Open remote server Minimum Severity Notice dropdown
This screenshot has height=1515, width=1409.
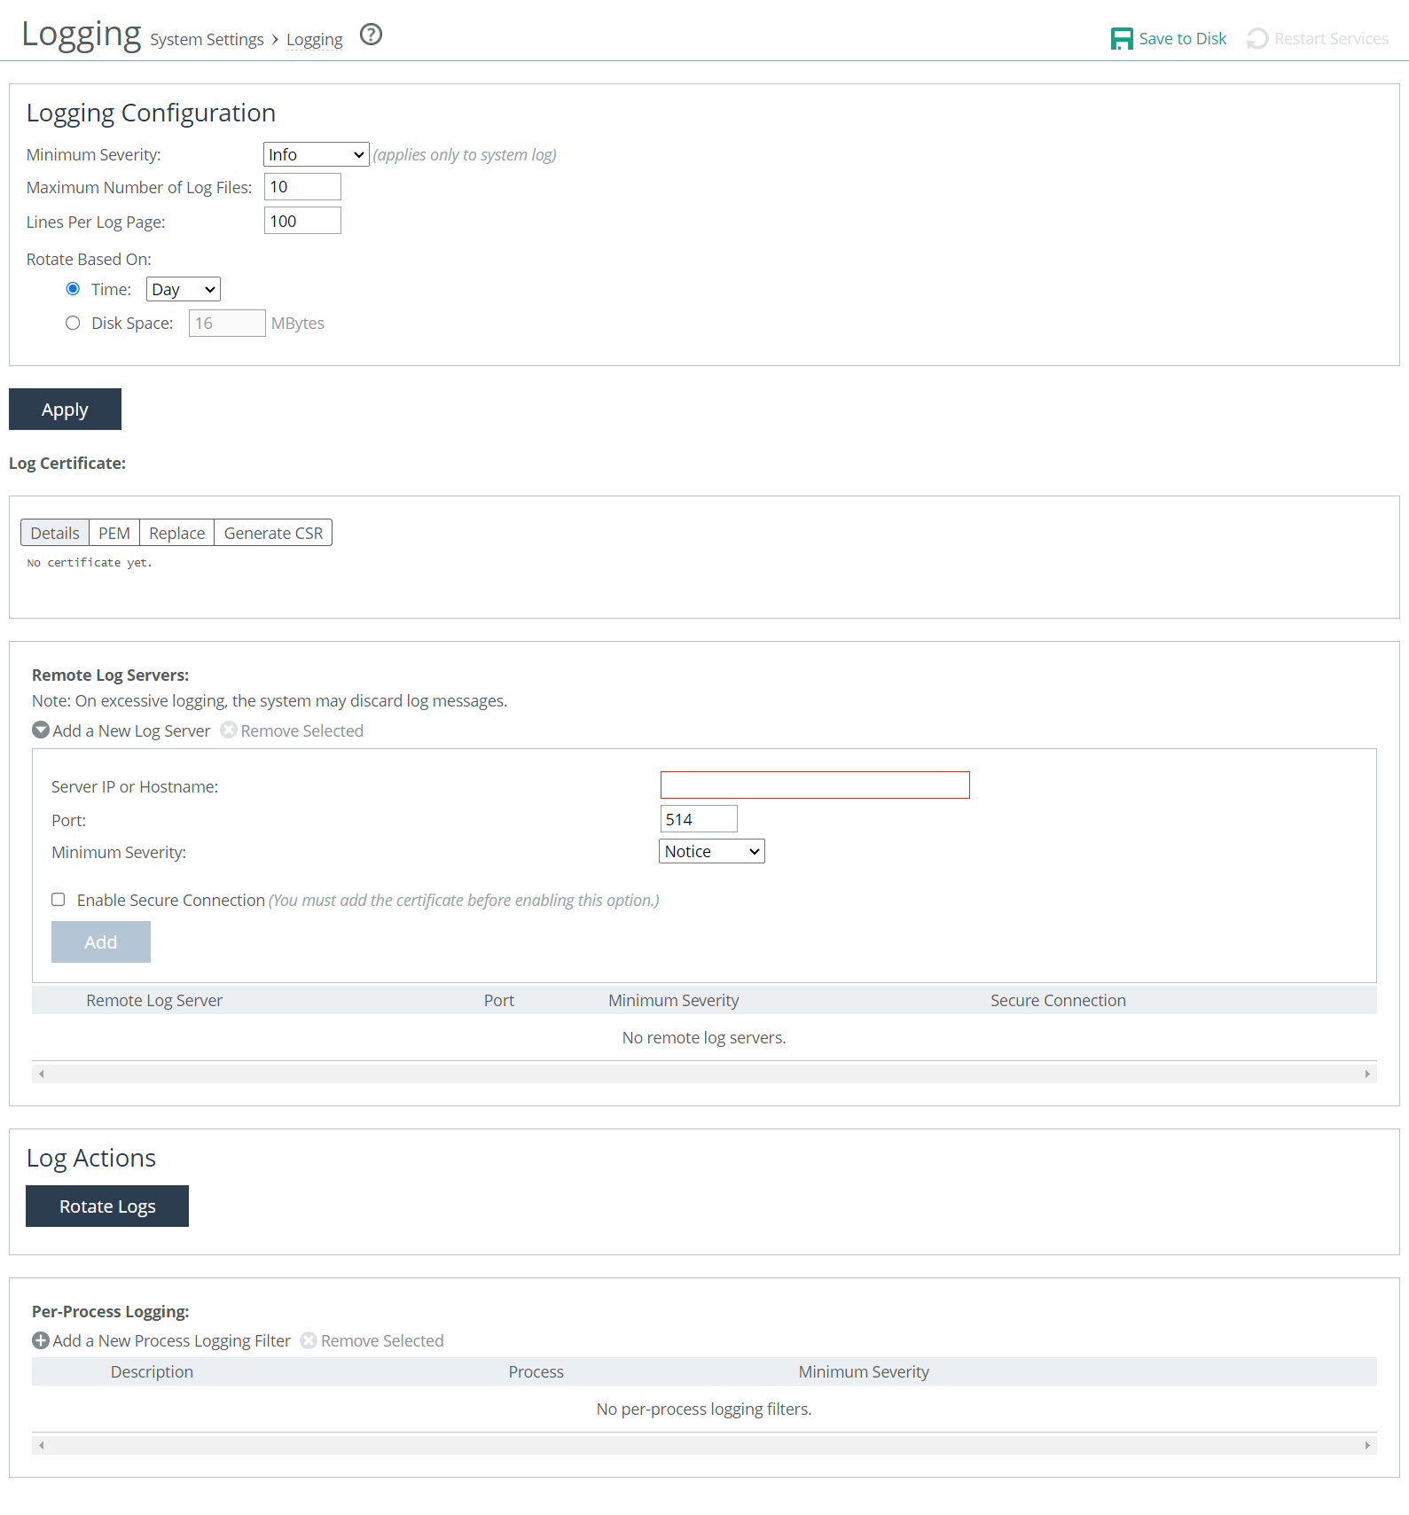tap(711, 851)
